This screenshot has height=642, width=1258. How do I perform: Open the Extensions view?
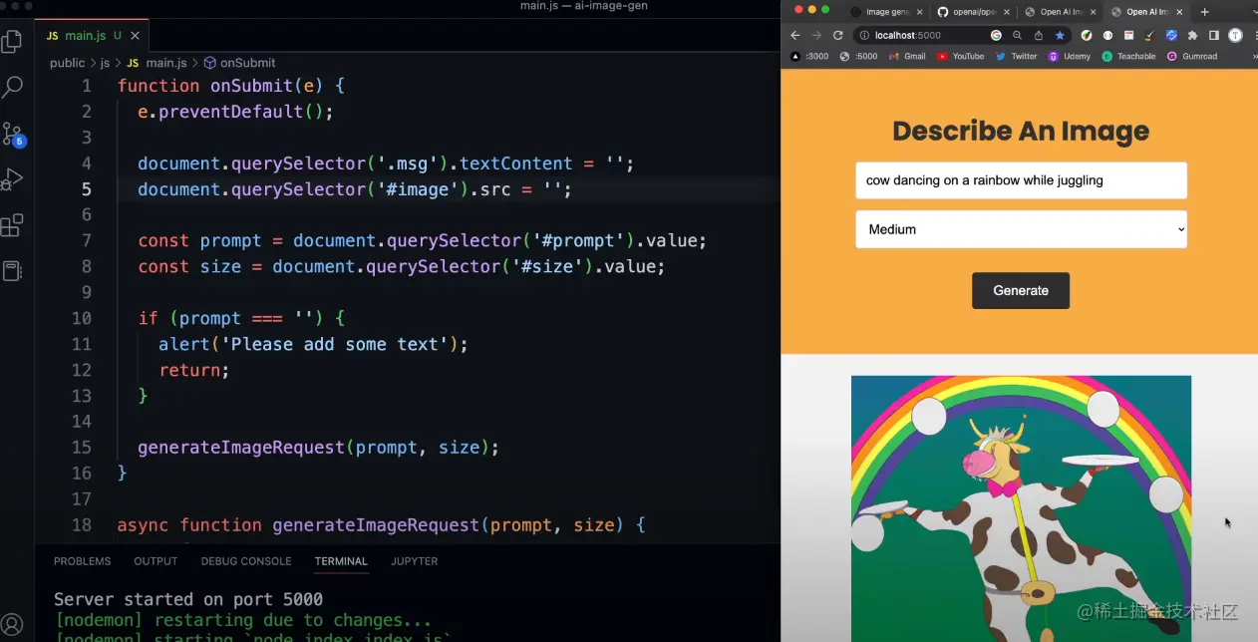pyautogui.click(x=12, y=225)
